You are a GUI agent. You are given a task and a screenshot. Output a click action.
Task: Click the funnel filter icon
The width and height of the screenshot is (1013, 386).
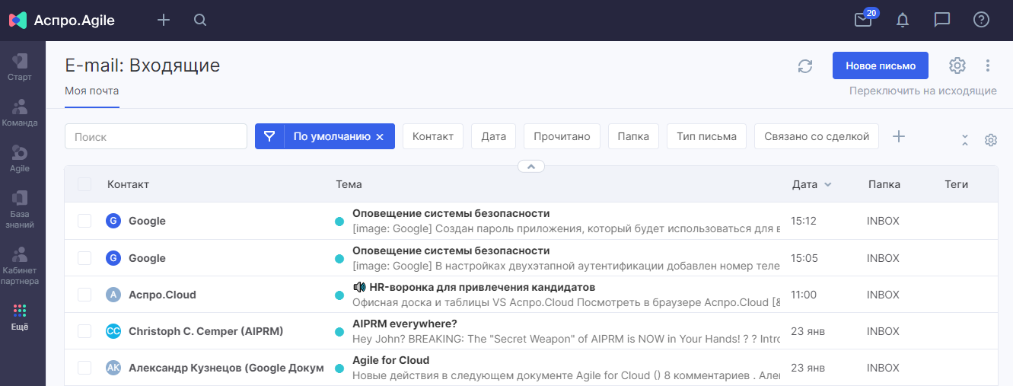[x=269, y=136]
